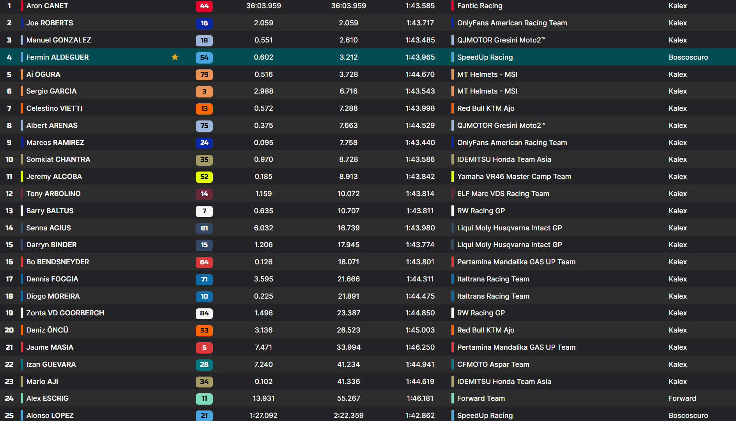The height and width of the screenshot is (421, 736).
Task: Select rider name Alonso LOPEZ
Action: [x=50, y=416]
